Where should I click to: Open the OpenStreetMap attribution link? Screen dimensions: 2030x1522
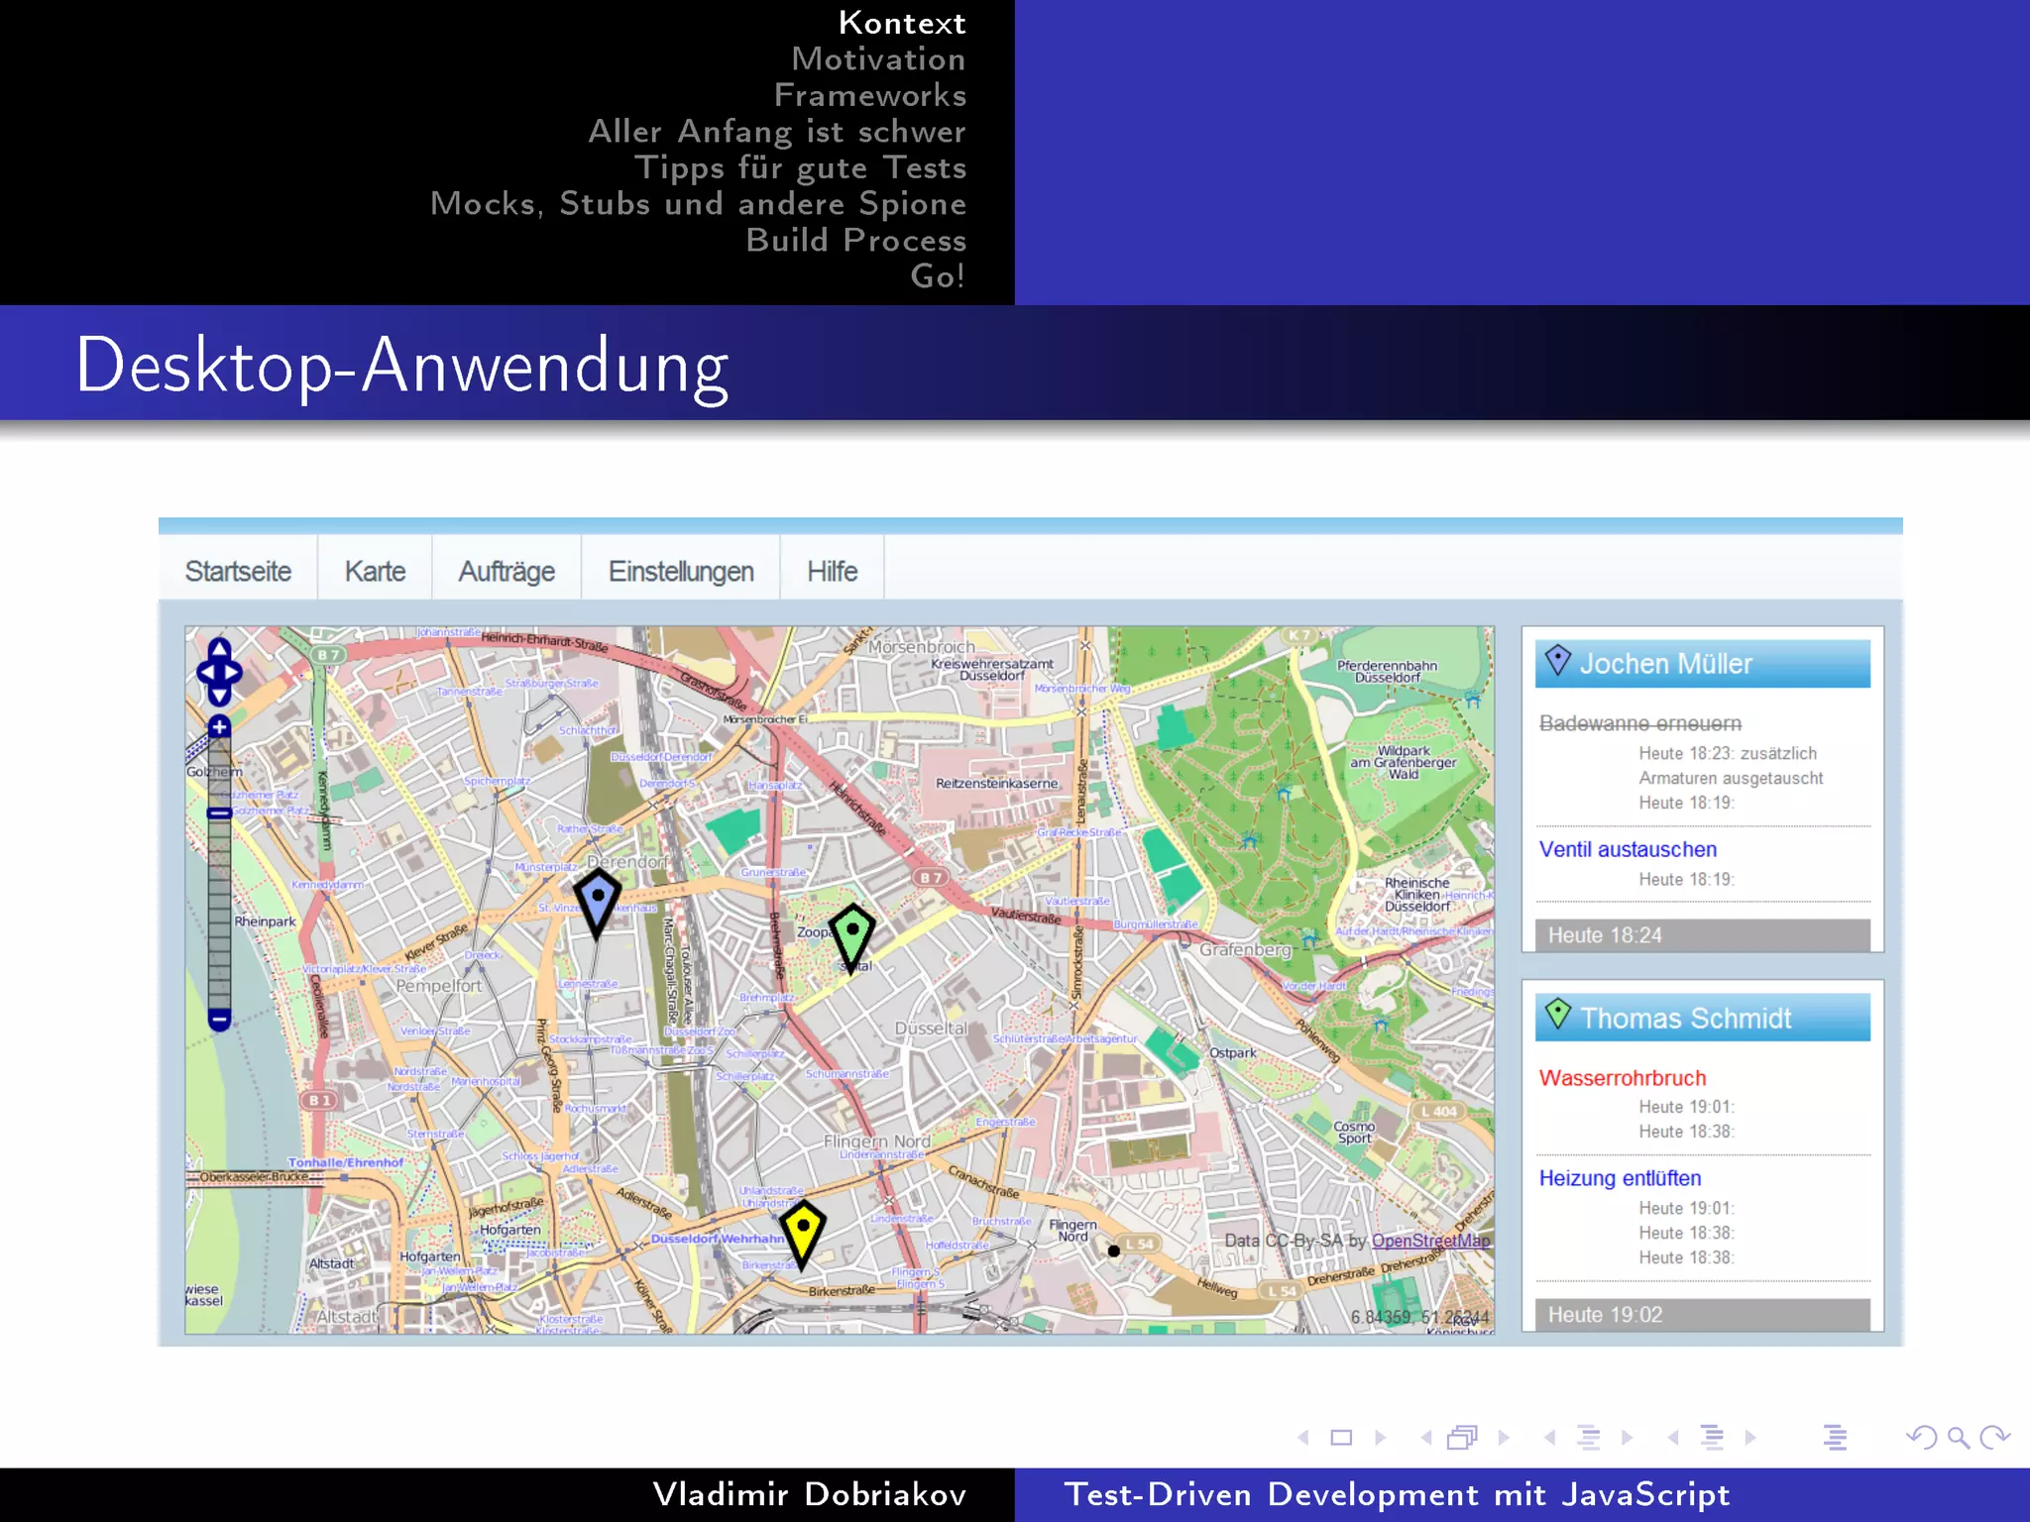tap(1430, 1241)
